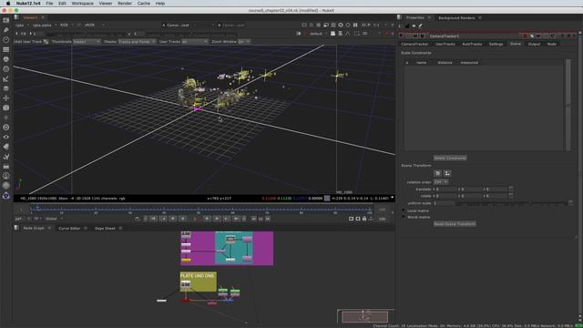Toggle the viewer pause icon
The width and height of the screenshot is (583, 328).
click(355, 25)
